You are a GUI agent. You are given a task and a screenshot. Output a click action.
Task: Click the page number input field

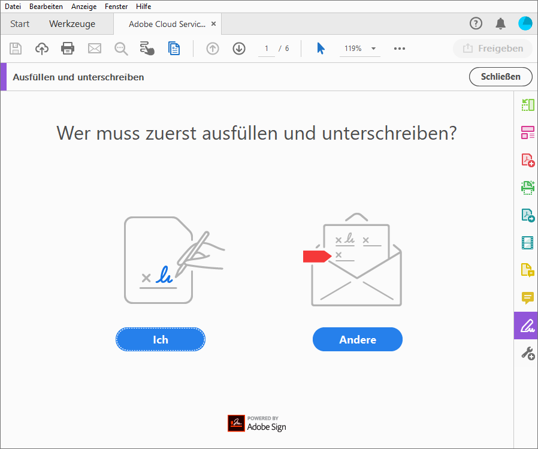coord(266,49)
